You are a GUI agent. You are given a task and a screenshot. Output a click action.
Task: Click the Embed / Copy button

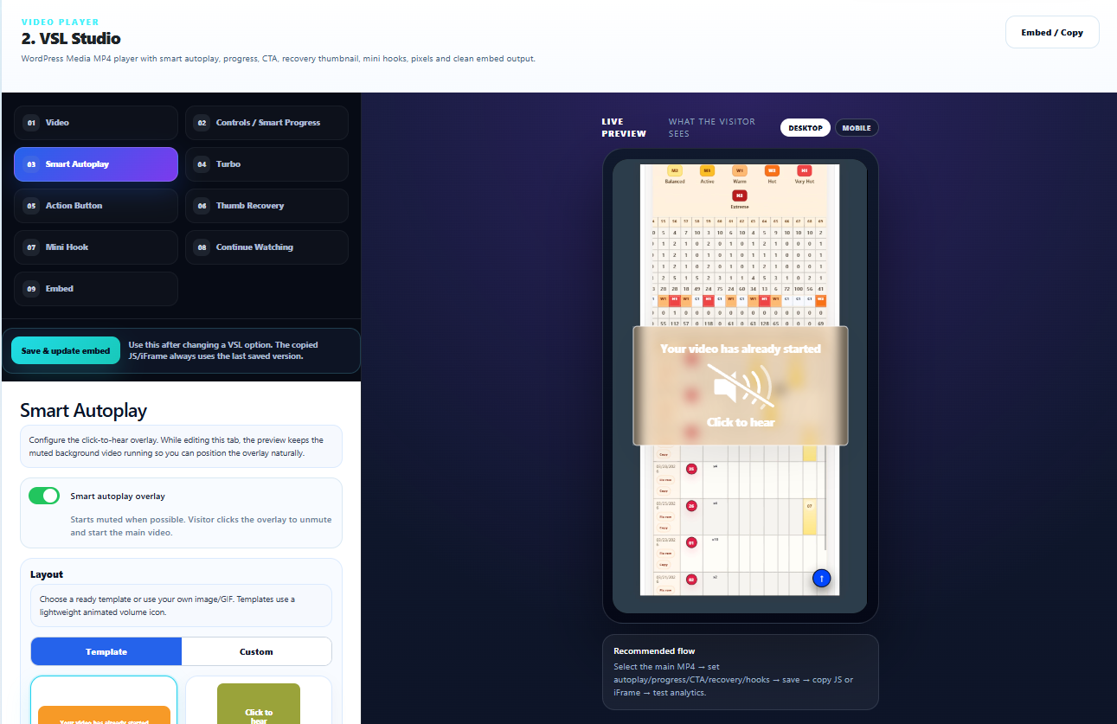[1052, 32]
